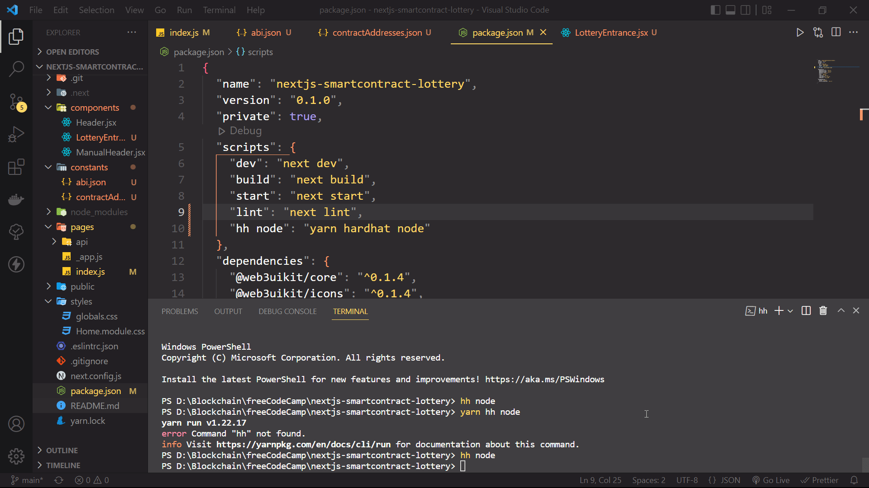The width and height of the screenshot is (869, 488).
Task: Change encoding UTF-8
Action: [687, 480]
